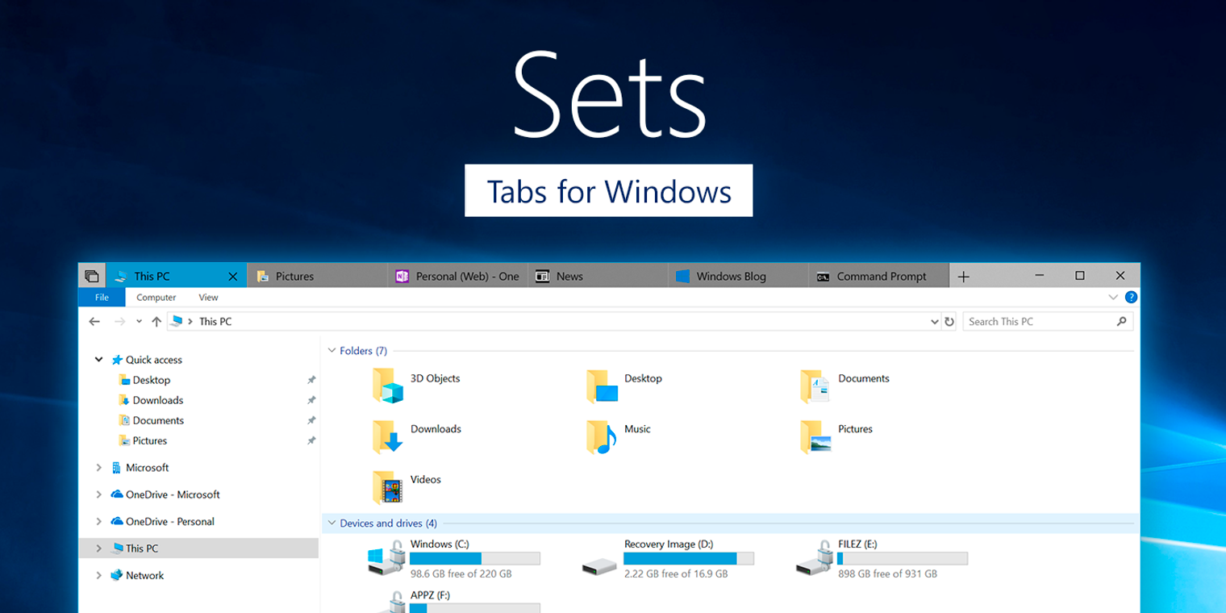The image size is (1226, 613).
Task: Close the This PC tab
Action: click(232, 277)
